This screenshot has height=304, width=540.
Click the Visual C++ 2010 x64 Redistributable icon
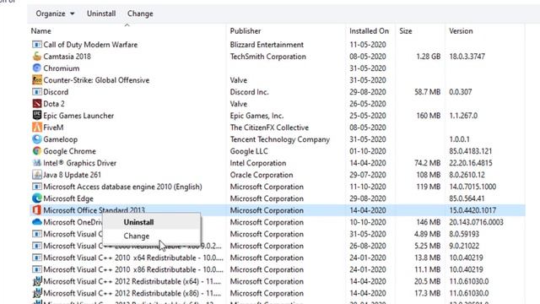point(37,258)
